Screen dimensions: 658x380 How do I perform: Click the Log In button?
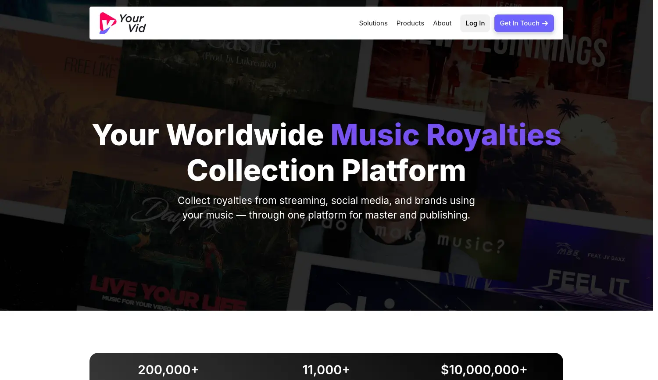(x=475, y=23)
